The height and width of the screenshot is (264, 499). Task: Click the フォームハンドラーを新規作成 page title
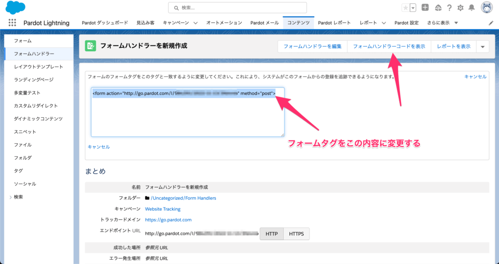(x=144, y=46)
